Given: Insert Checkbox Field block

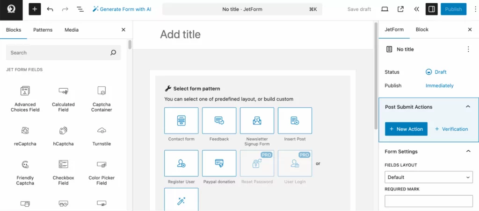Looking at the screenshot, I should tap(63, 172).
